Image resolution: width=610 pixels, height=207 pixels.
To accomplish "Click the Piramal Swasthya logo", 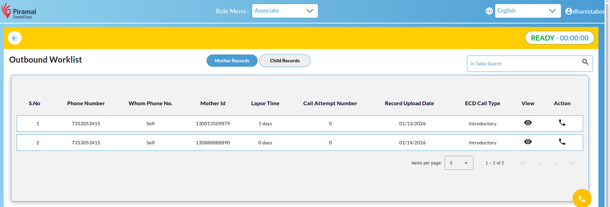I will click(x=19, y=11).
